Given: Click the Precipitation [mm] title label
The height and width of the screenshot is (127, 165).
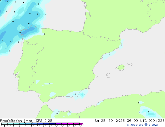Looking at the screenshot, I should click(17, 121).
